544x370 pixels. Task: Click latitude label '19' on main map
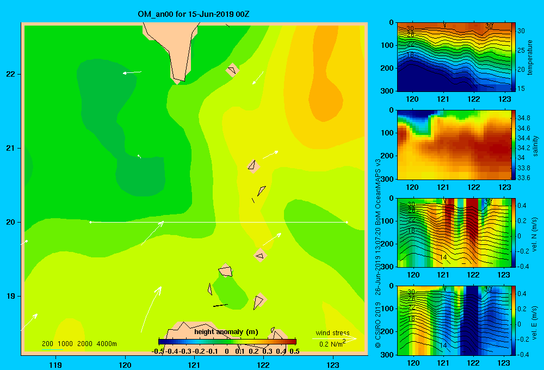(11, 296)
